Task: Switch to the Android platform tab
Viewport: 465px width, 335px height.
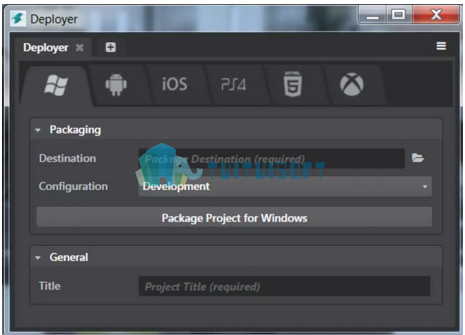Action: (116, 85)
